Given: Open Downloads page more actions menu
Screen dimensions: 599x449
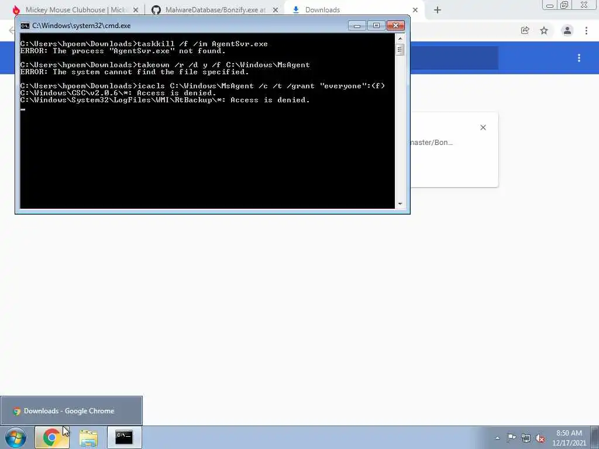Looking at the screenshot, I should tap(579, 58).
